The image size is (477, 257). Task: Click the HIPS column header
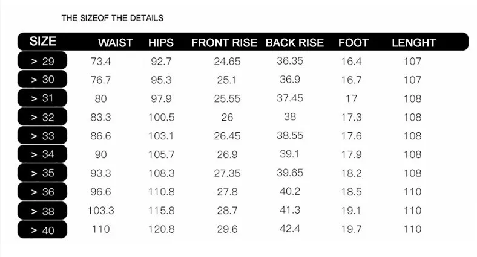[160, 43]
